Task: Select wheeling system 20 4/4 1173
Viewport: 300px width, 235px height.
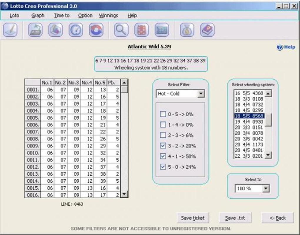Action: 249,144
